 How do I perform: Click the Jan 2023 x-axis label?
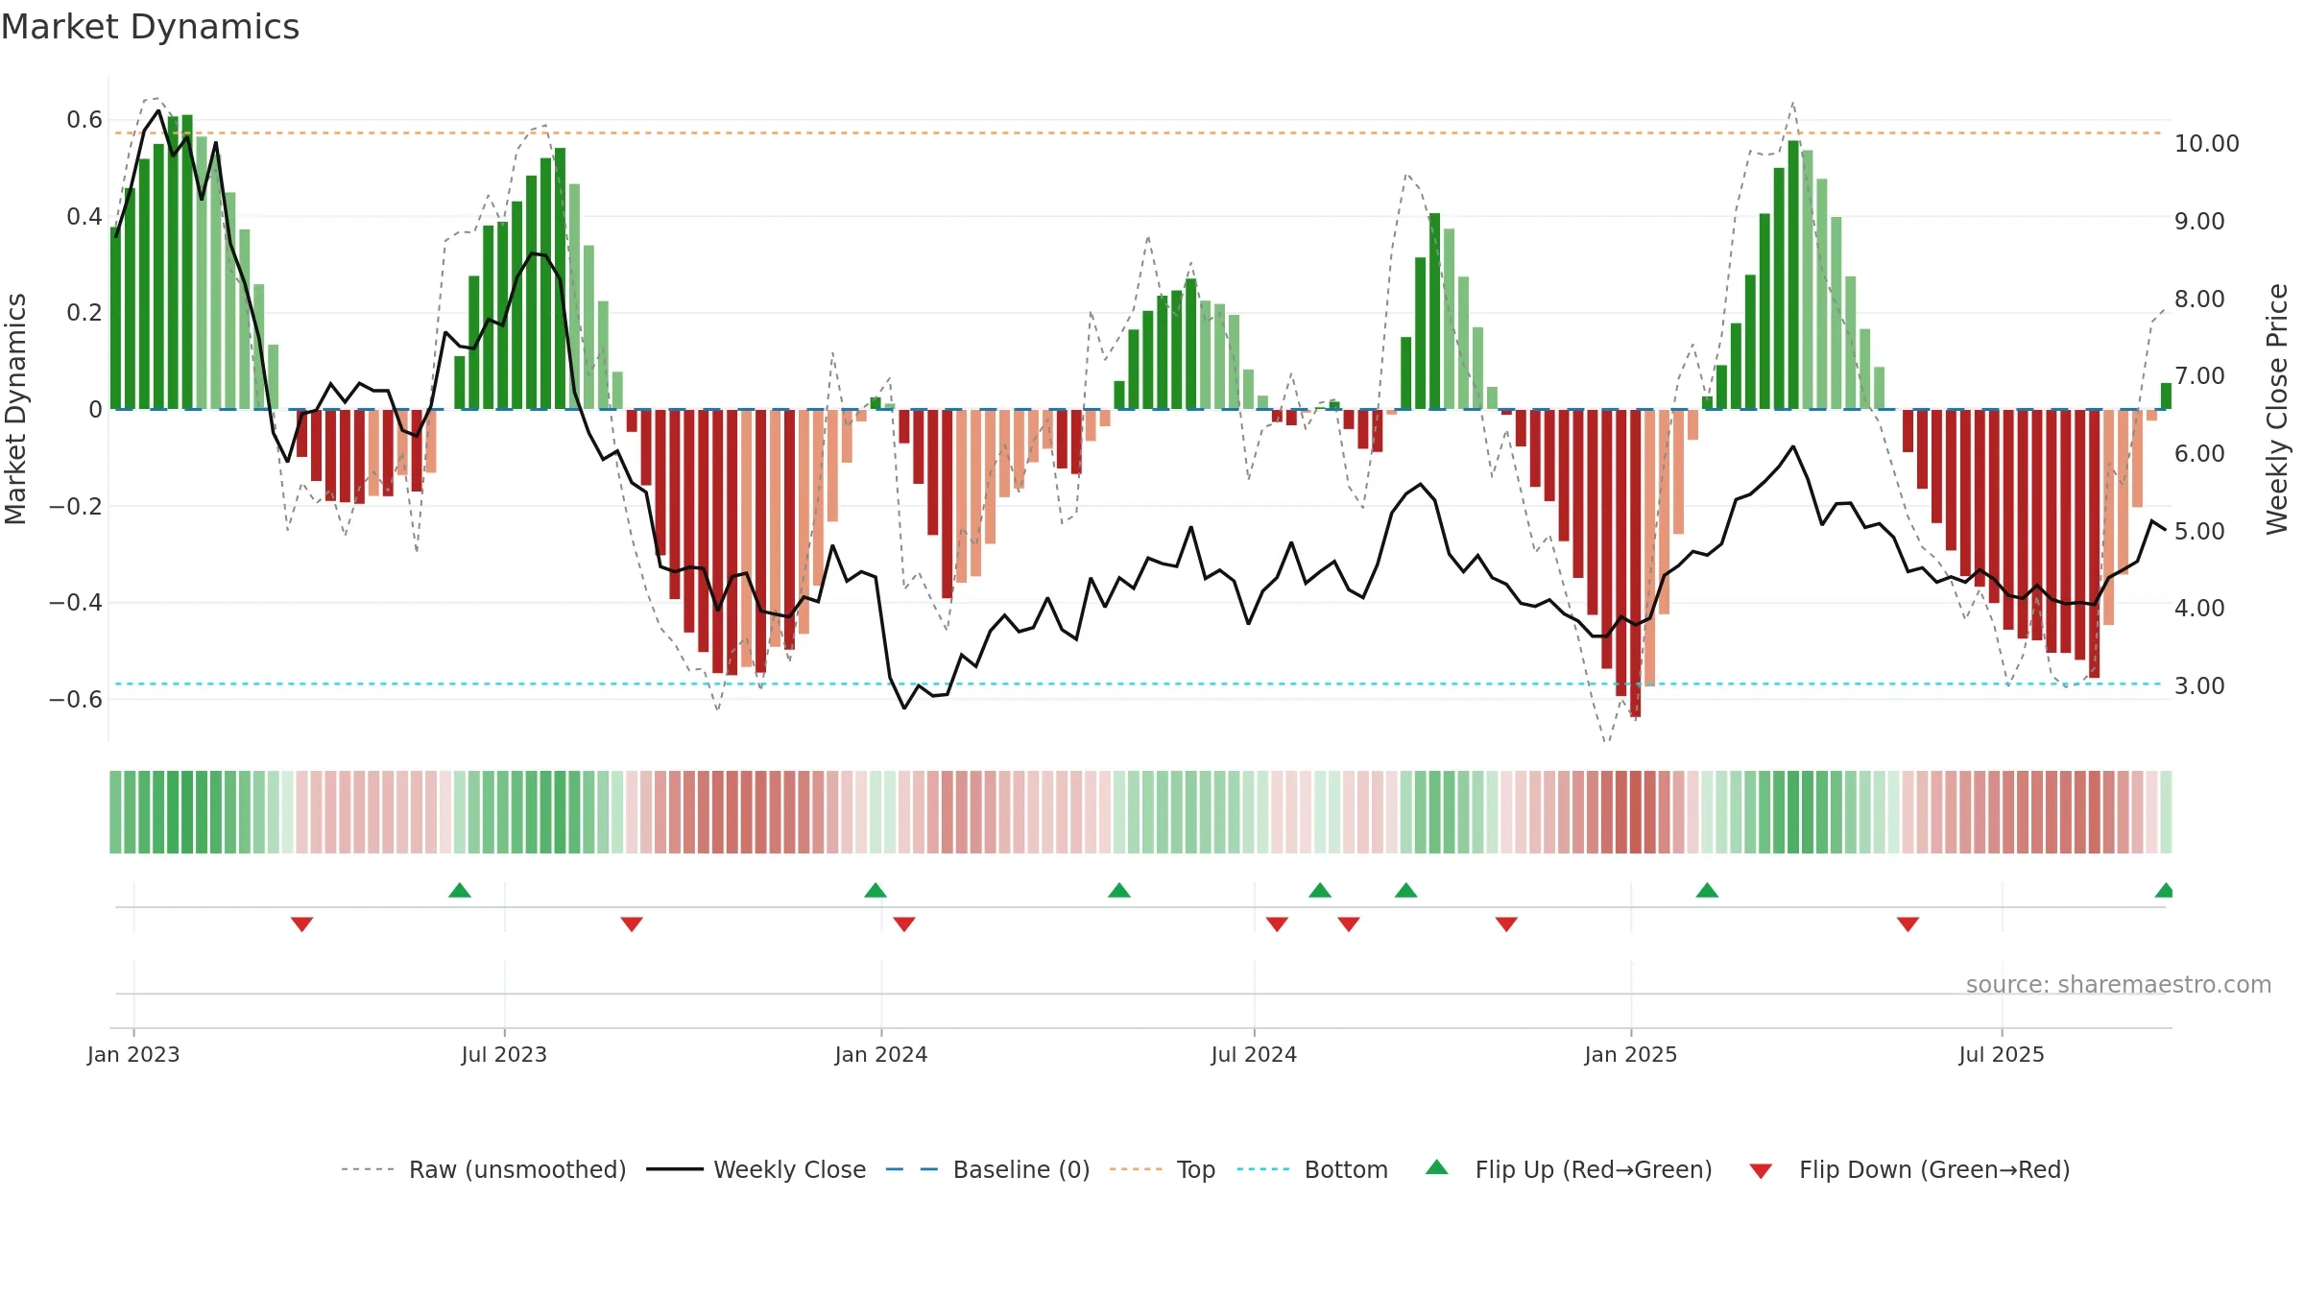[x=133, y=1054]
